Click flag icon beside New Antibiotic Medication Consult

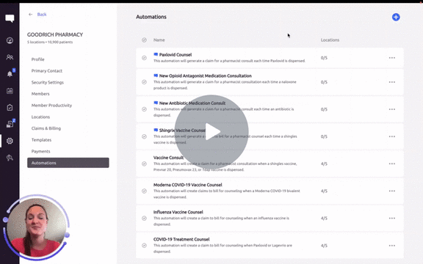point(156,103)
